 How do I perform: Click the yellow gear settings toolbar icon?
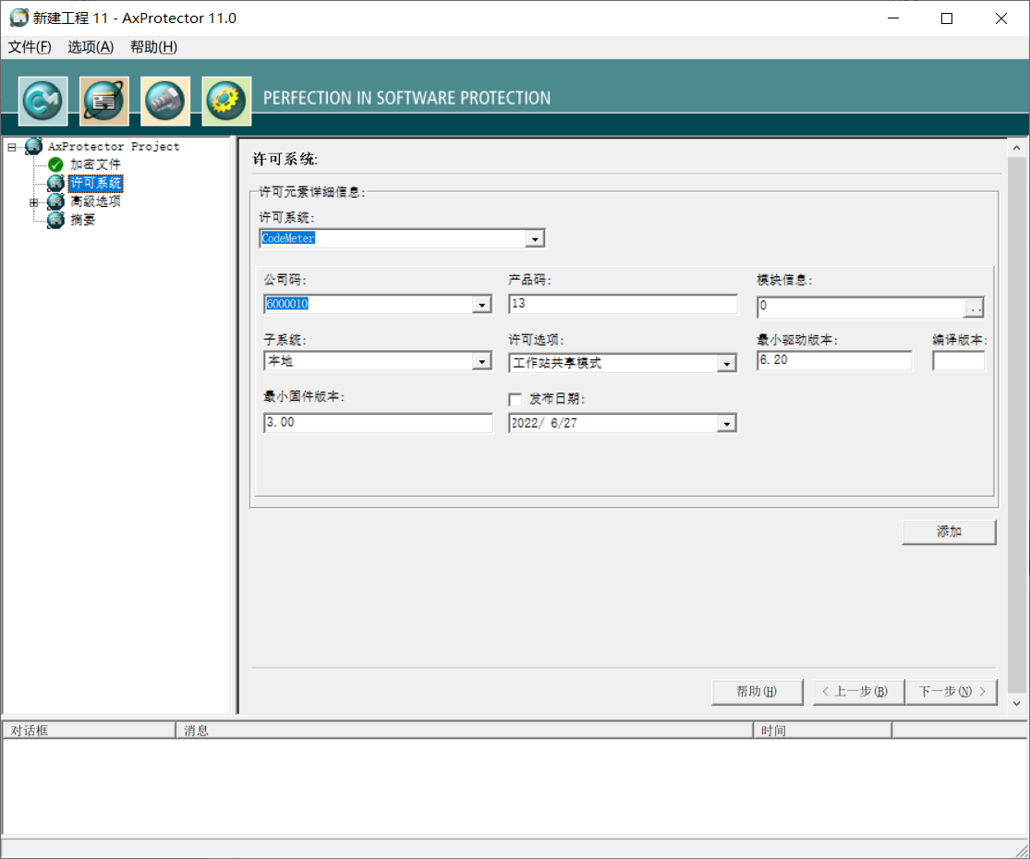tap(226, 101)
